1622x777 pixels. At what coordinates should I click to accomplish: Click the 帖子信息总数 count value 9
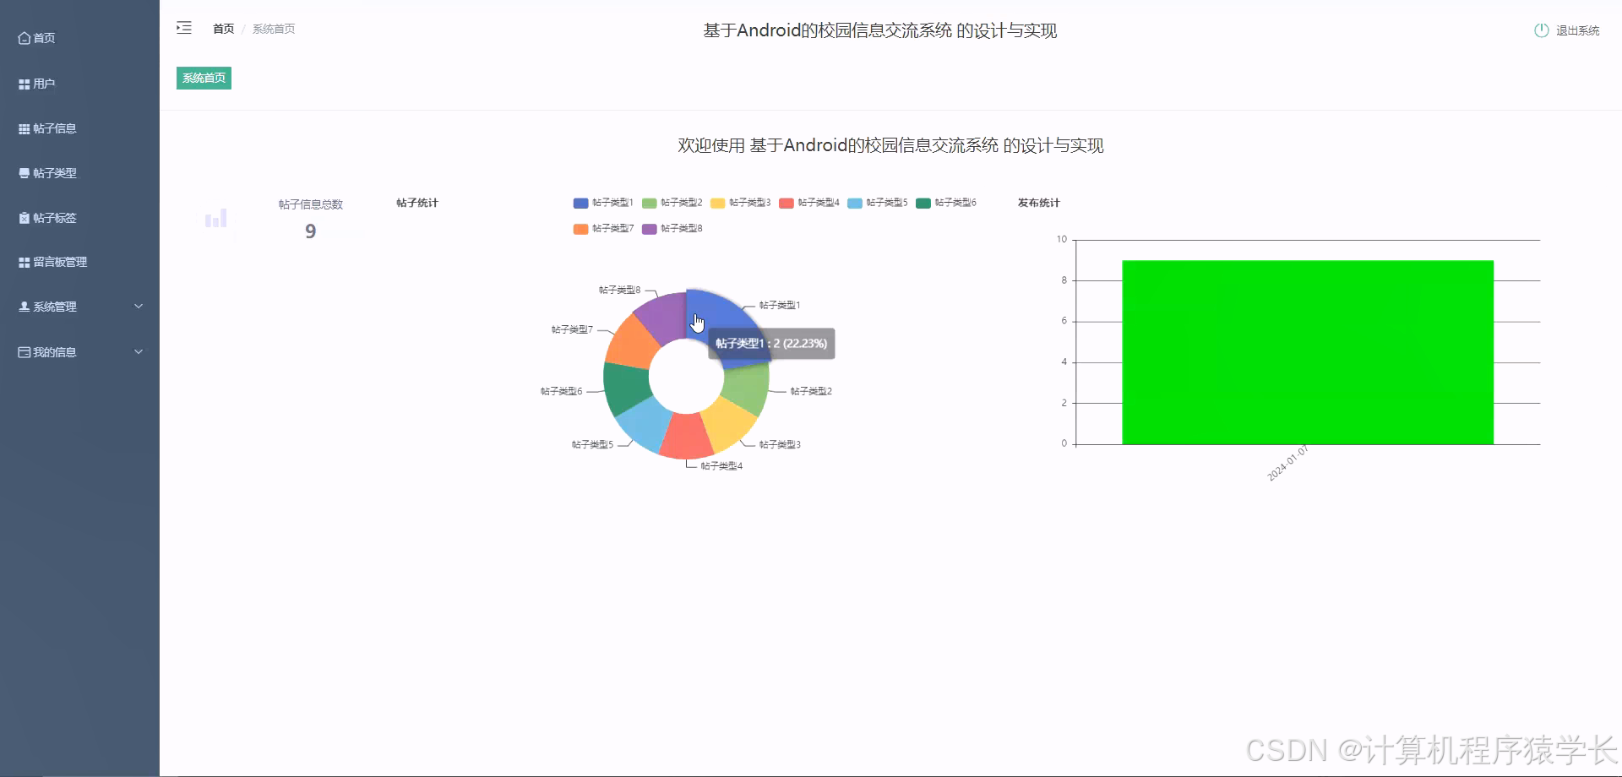(311, 231)
